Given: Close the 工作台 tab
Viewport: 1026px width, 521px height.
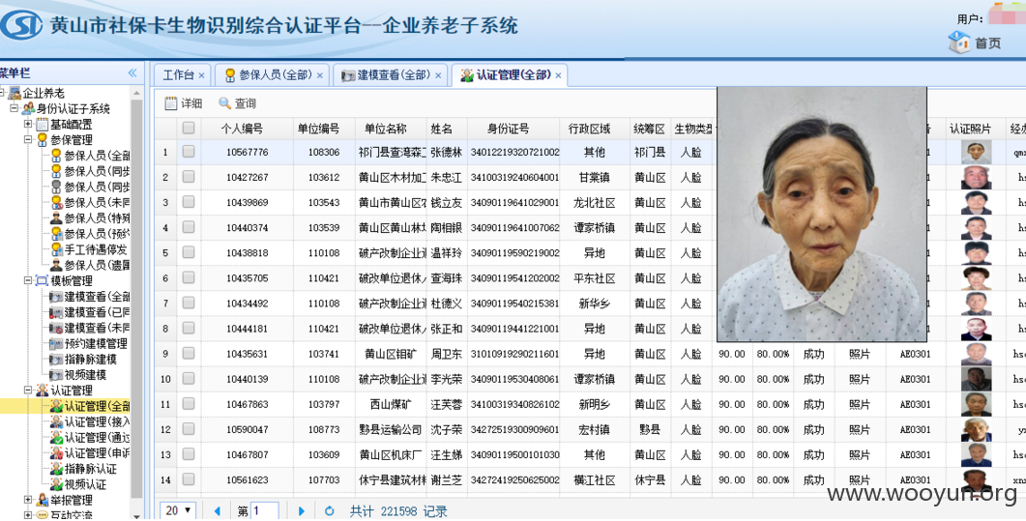Looking at the screenshot, I should [x=201, y=75].
